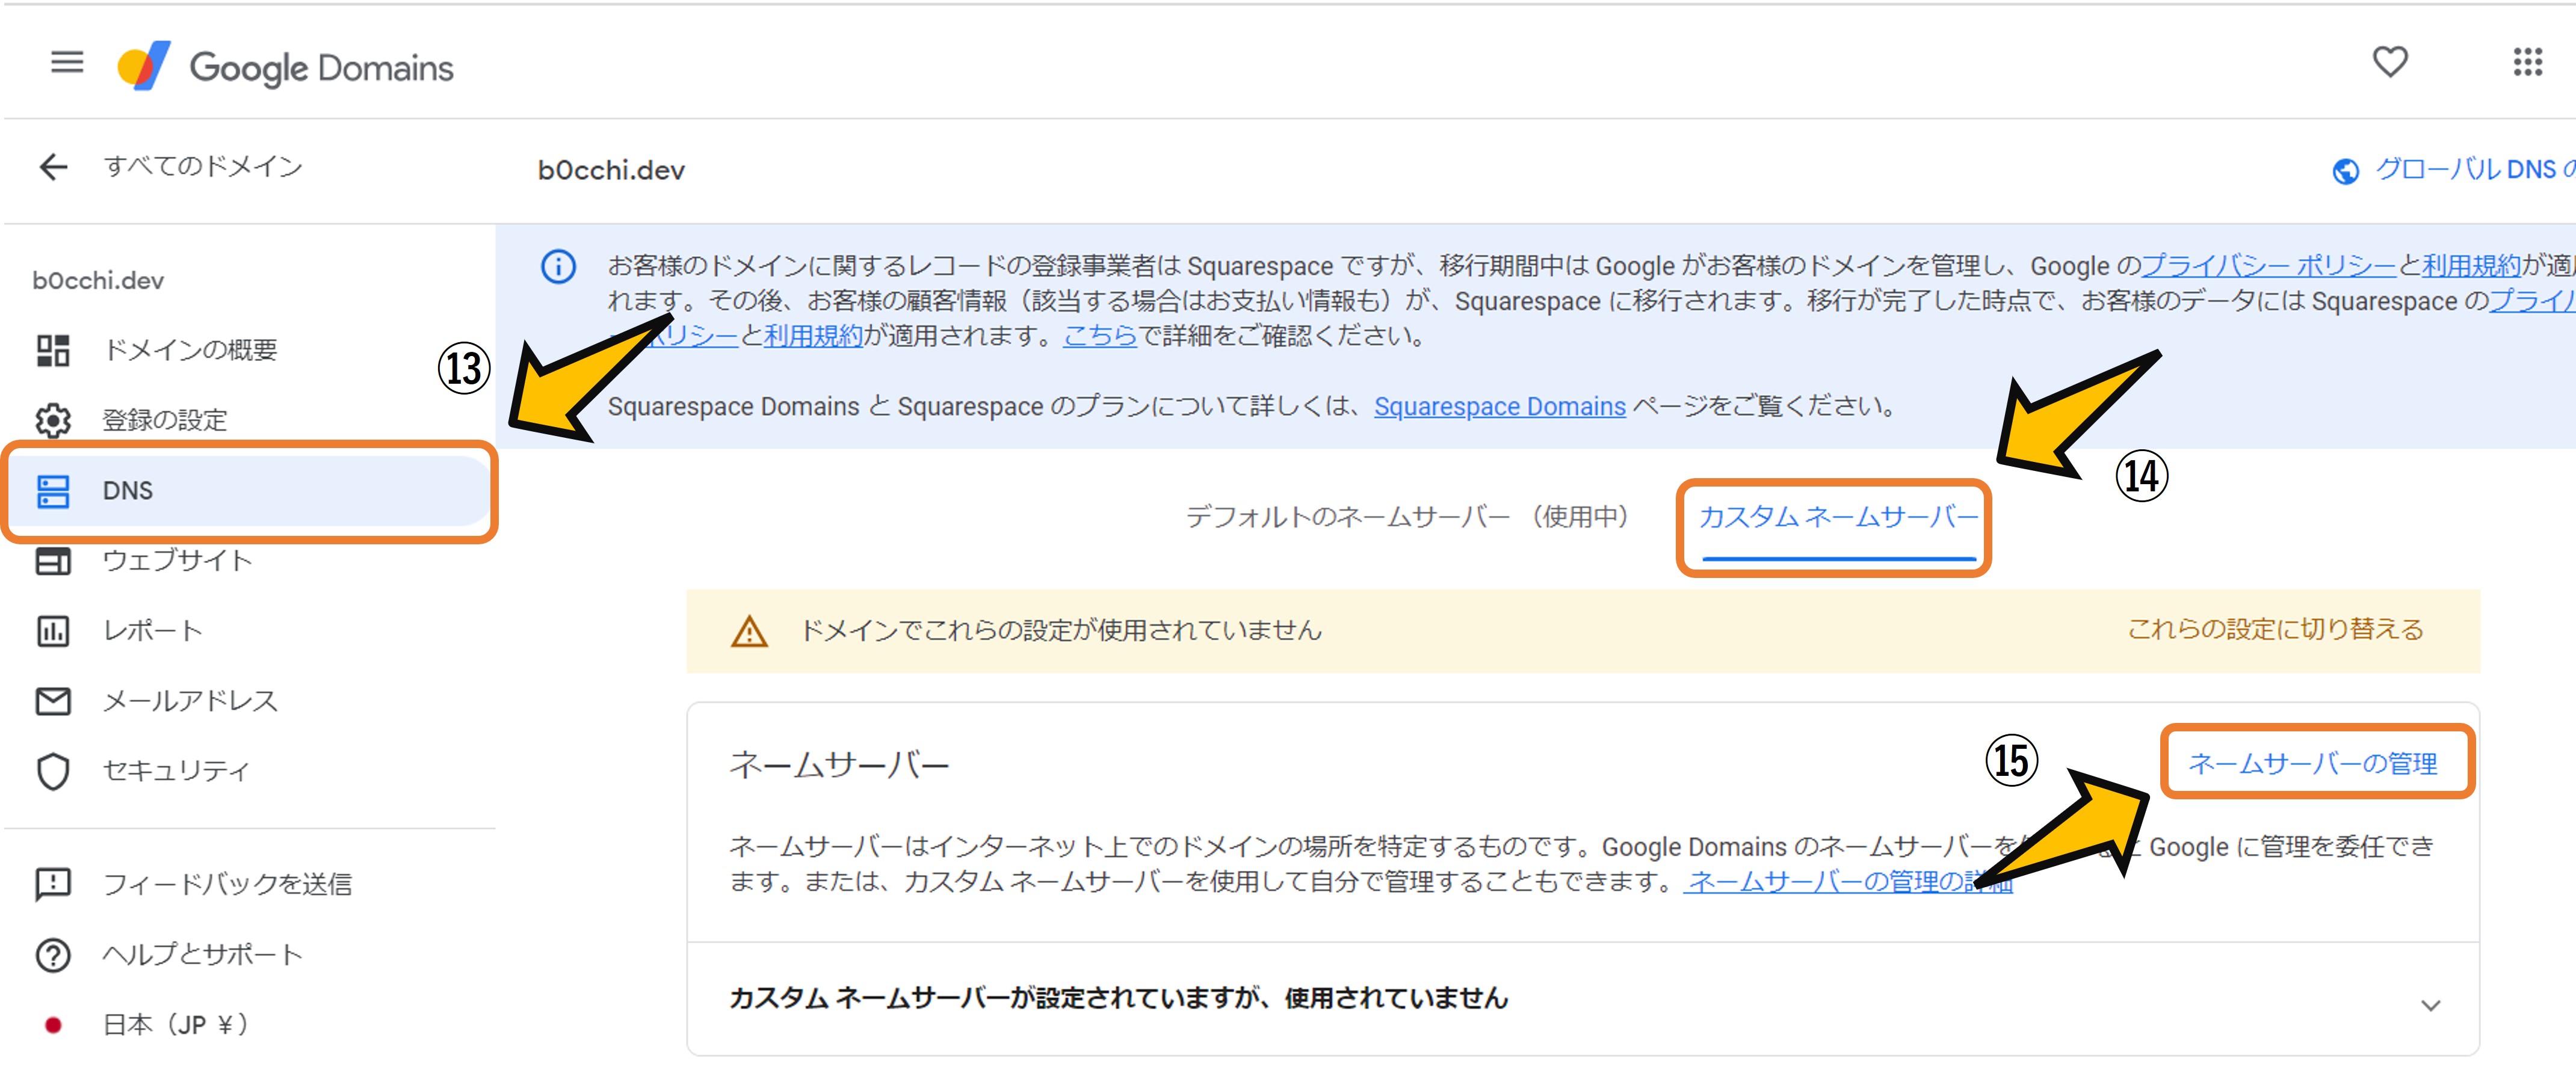This screenshot has width=2576, height=1079.
Task: Click the global DNS globe icon
Action: (x=2345, y=171)
